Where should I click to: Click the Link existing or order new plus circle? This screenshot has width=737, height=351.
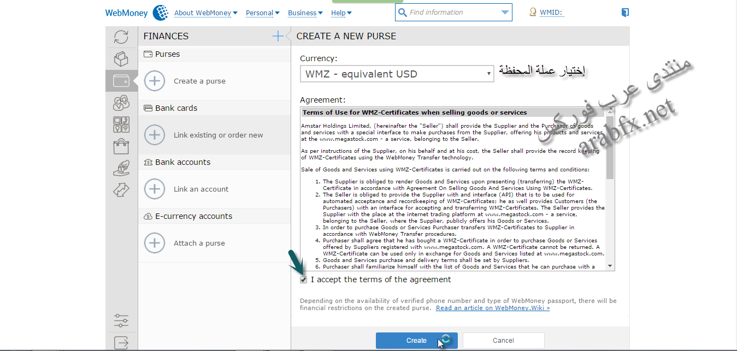coord(155,135)
